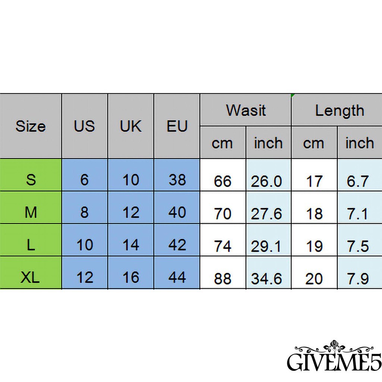This screenshot has height=382, width=382.
Task: Select the UK size 16 cell
Action: 131,277
